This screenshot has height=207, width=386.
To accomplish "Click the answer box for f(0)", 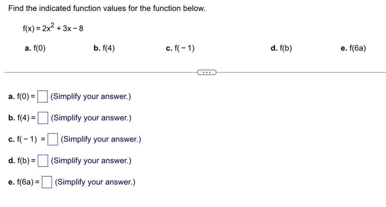I will (x=42, y=97).
